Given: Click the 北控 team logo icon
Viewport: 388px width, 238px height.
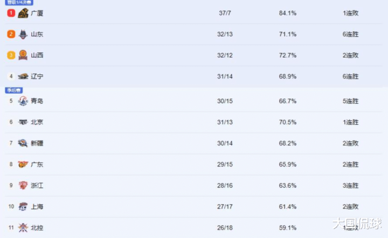Looking at the screenshot, I should coord(23,228).
